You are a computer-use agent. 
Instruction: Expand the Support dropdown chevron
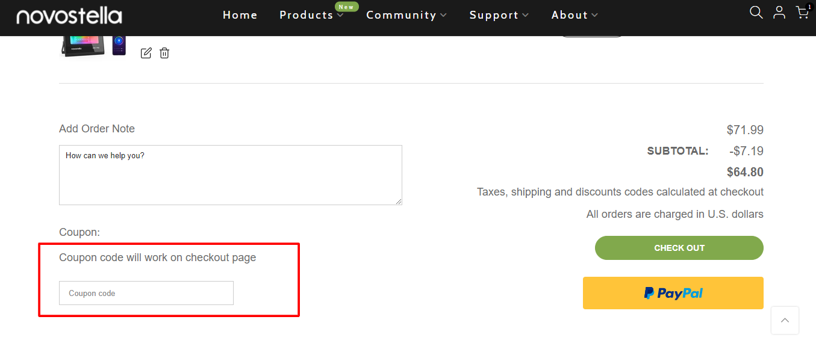(526, 15)
